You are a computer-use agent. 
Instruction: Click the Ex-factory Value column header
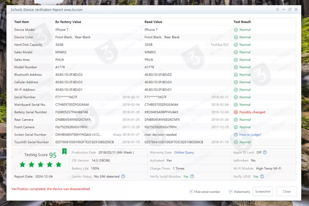68,22
